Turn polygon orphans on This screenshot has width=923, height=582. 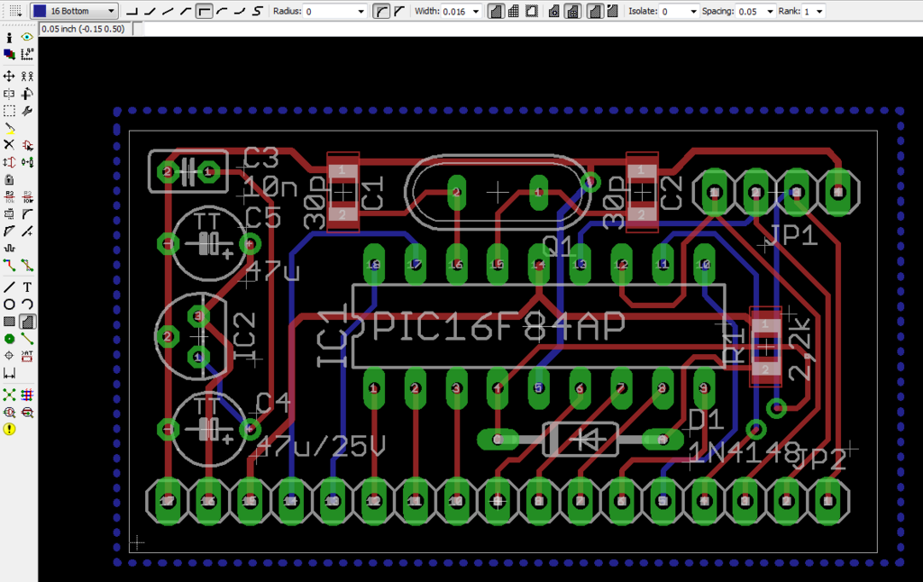[612, 11]
